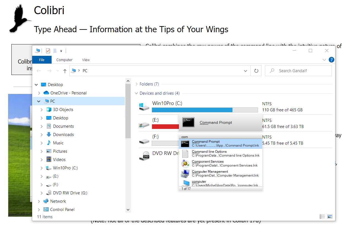Click the Back navigation button
The height and width of the screenshot is (231, 344).
point(39,71)
